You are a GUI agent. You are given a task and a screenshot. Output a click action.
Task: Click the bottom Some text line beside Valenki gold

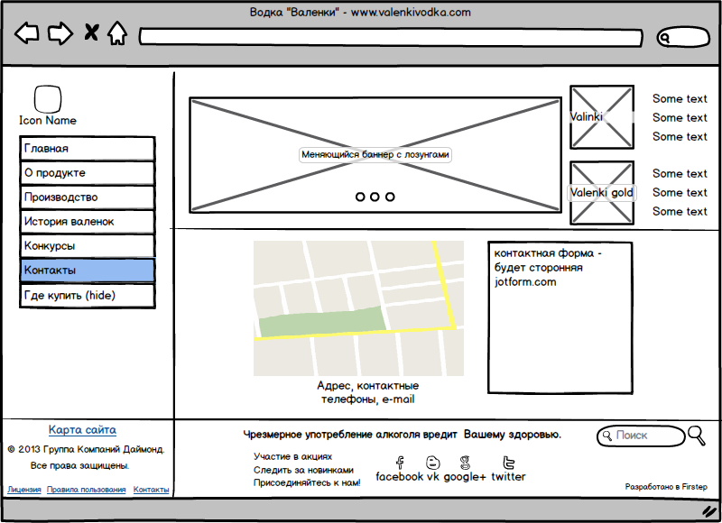[x=680, y=212]
